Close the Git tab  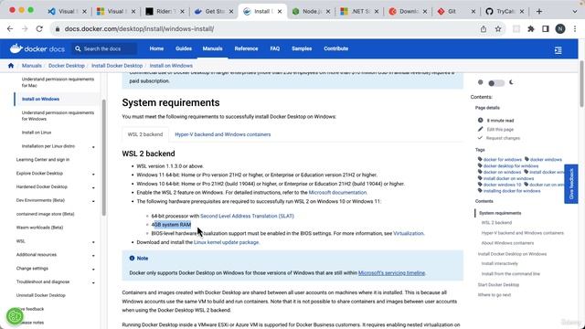tap(473, 12)
